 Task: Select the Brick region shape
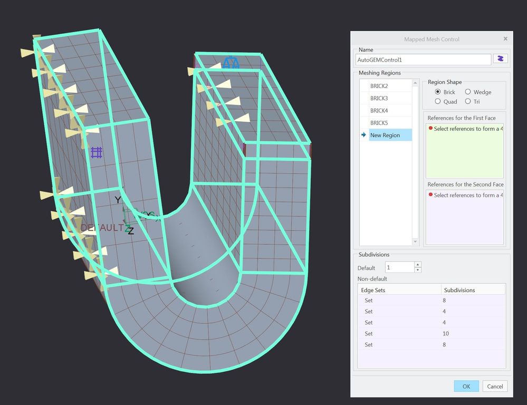click(x=438, y=92)
